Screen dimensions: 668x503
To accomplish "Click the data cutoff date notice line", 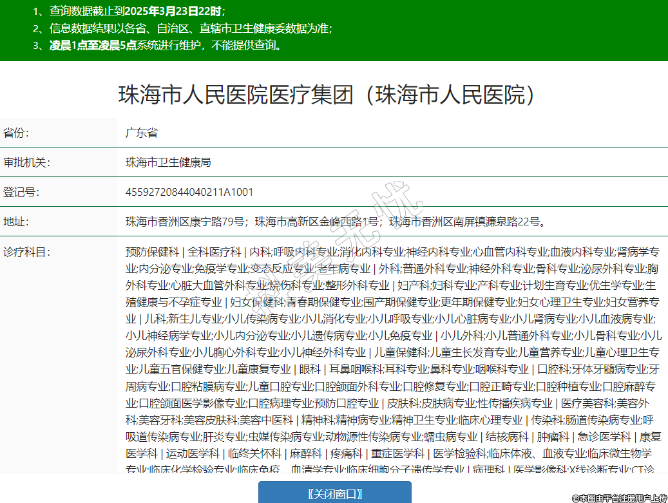I will click(x=129, y=11).
